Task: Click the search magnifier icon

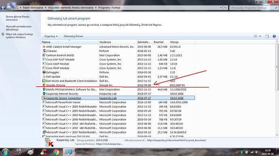Action: 276,8
